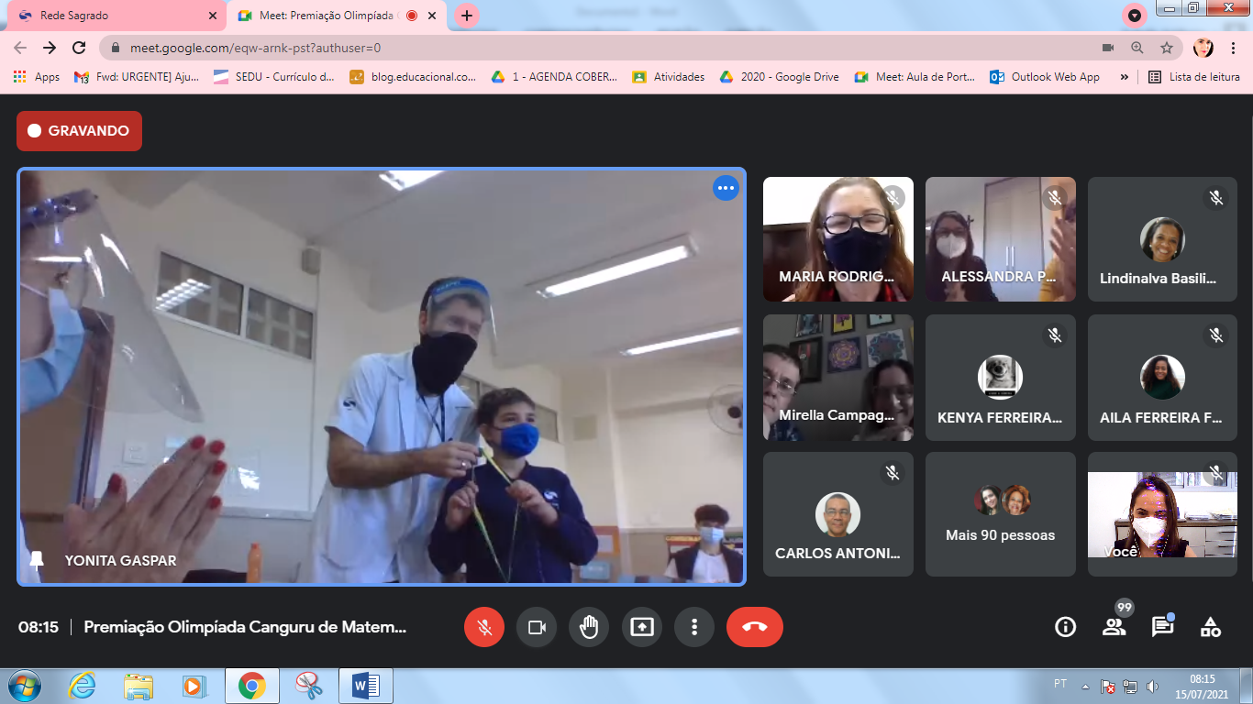The image size is (1253, 704).
Task: Open the 'Meet: Aula de Port...' bookmark
Action: (x=915, y=77)
